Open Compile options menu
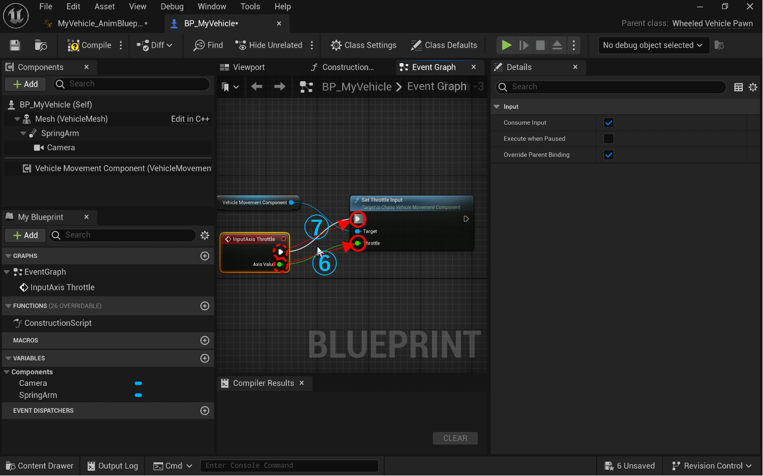This screenshot has width=763, height=476. pos(121,45)
